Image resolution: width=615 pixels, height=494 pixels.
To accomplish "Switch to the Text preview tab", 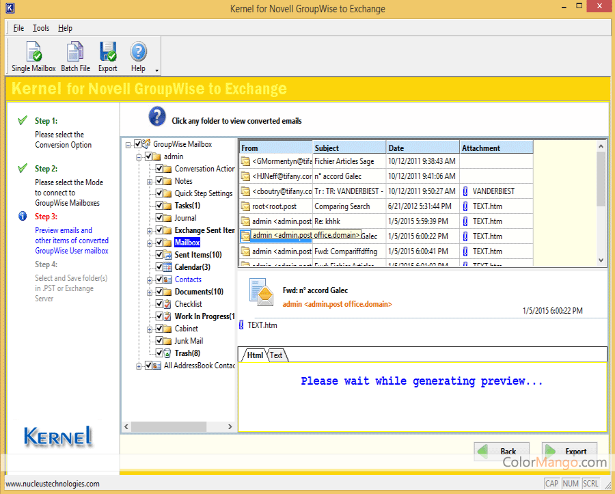I will point(277,355).
